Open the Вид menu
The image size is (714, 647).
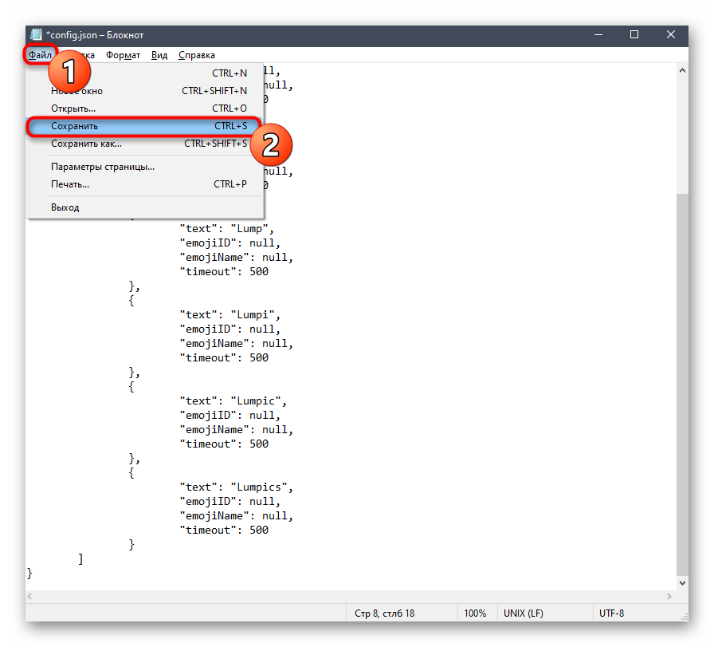coord(159,55)
